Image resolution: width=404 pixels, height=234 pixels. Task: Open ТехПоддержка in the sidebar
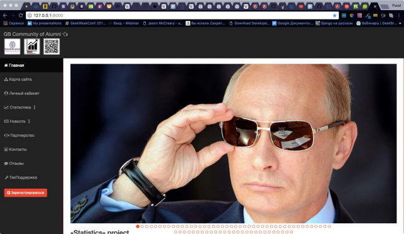[31, 177]
